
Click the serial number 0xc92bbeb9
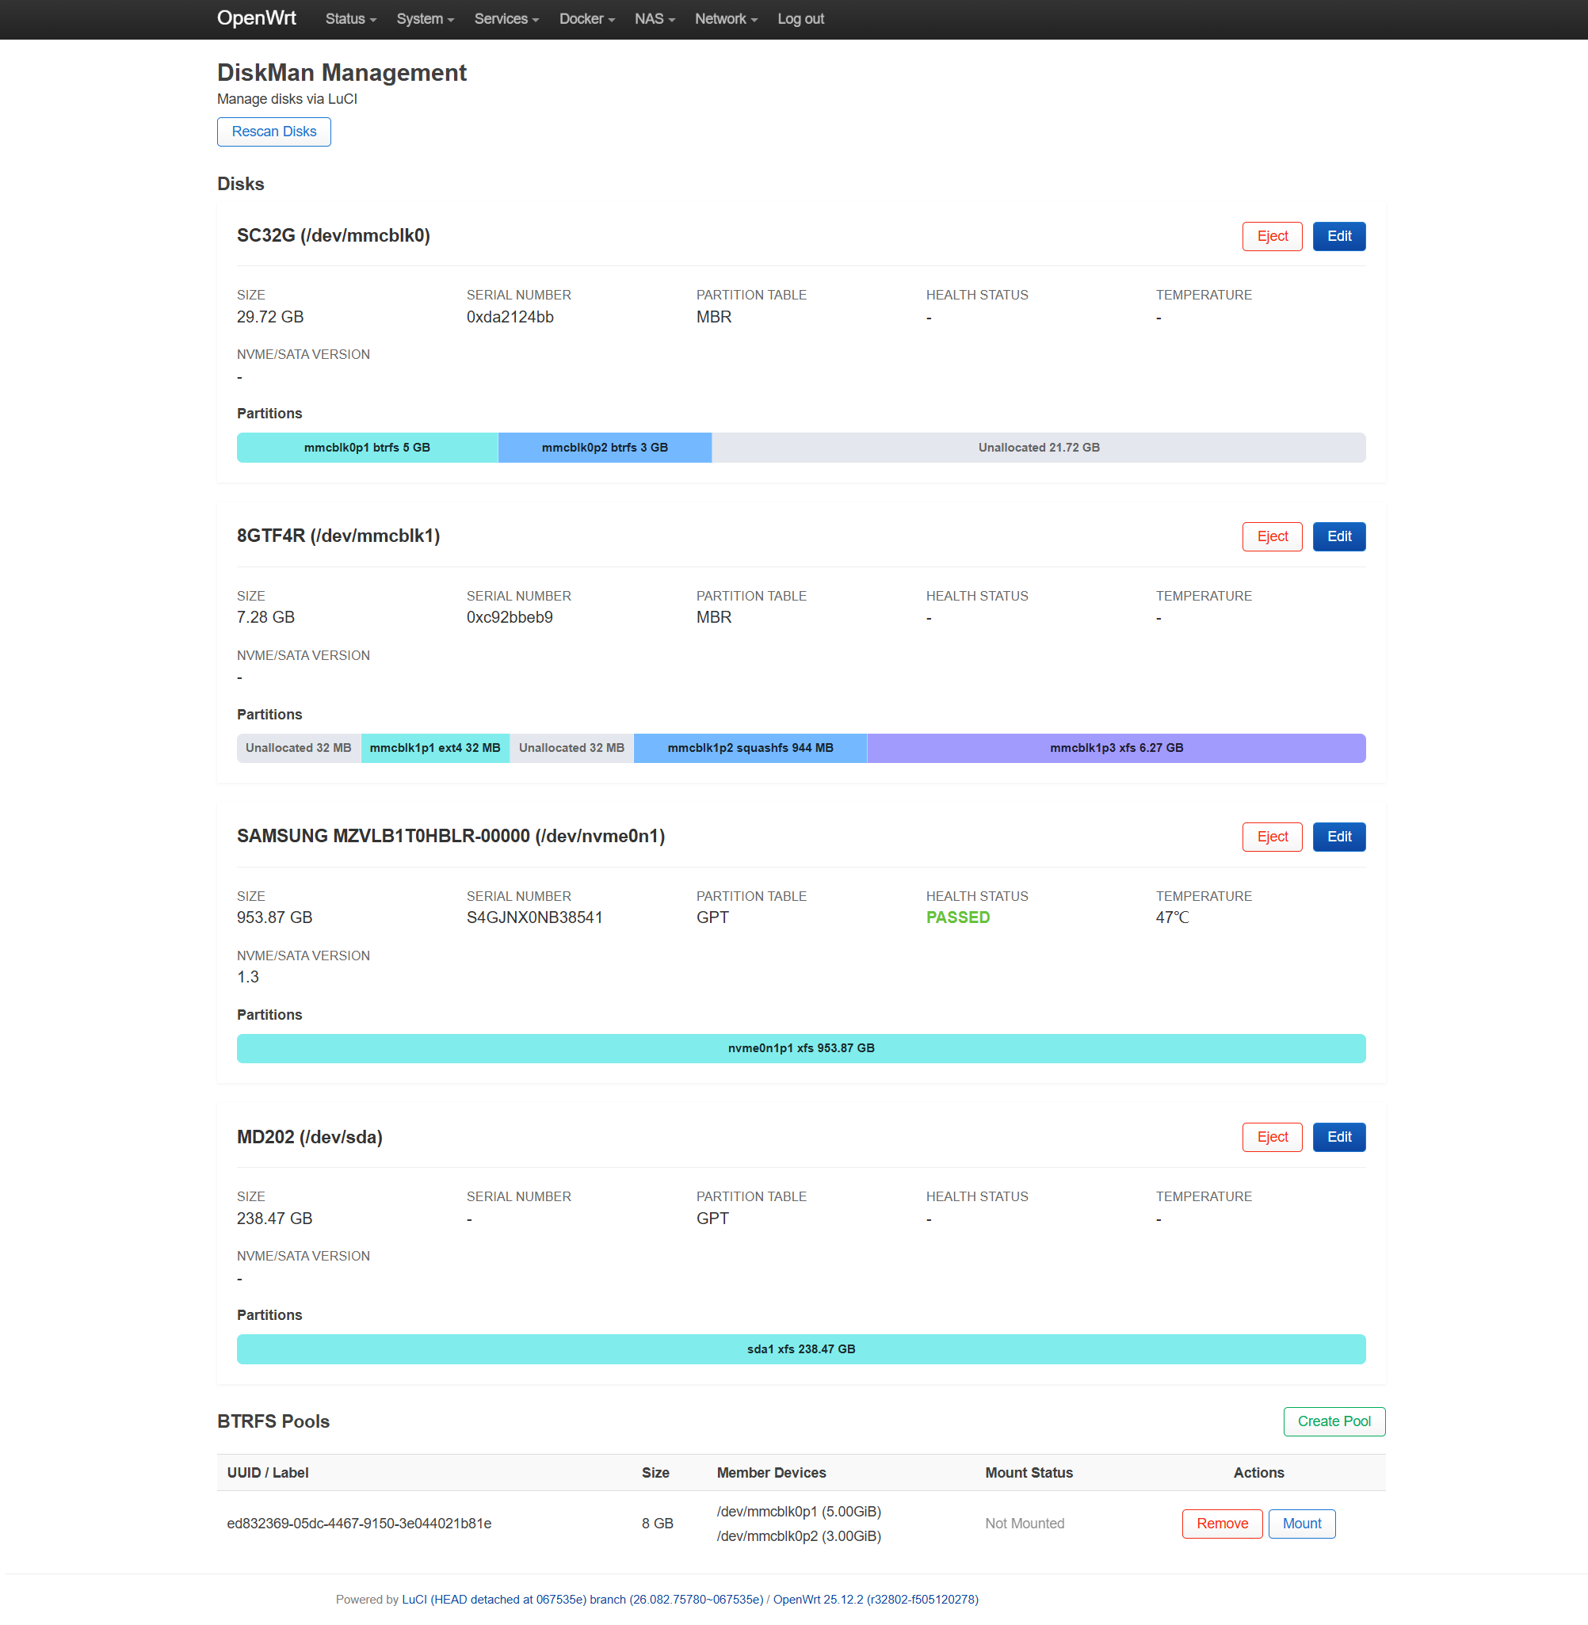tap(510, 617)
